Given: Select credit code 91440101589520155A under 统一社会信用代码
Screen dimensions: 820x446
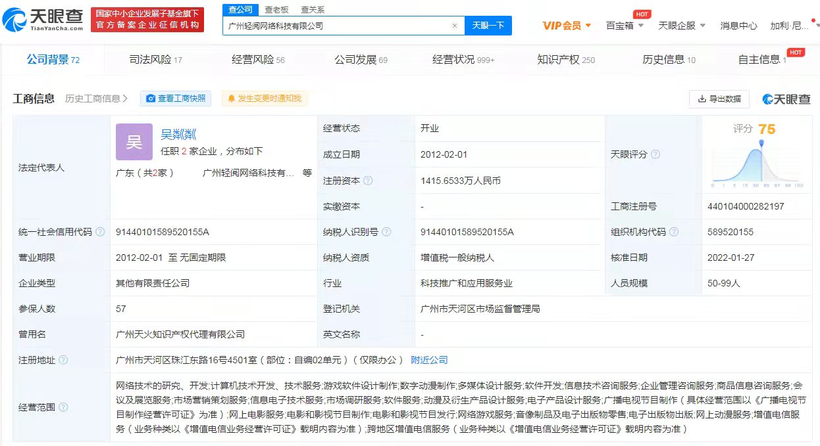Looking at the screenshot, I should pos(162,232).
